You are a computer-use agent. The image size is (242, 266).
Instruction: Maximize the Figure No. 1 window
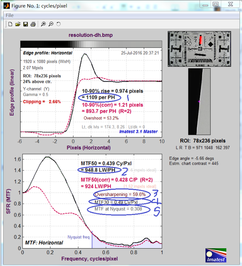coord(215,4)
